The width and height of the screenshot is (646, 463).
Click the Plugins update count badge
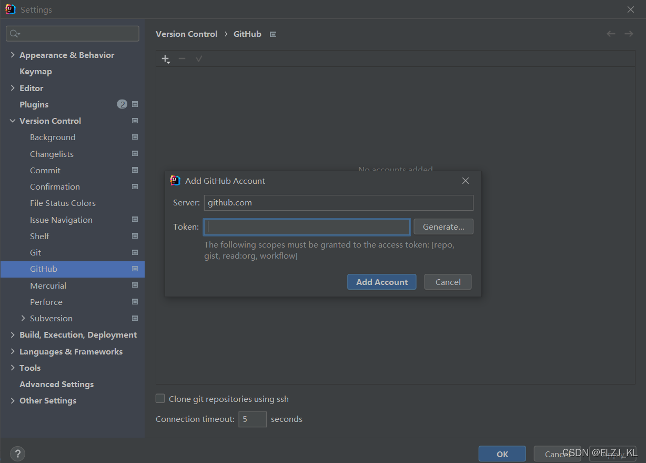pos(122,104)
